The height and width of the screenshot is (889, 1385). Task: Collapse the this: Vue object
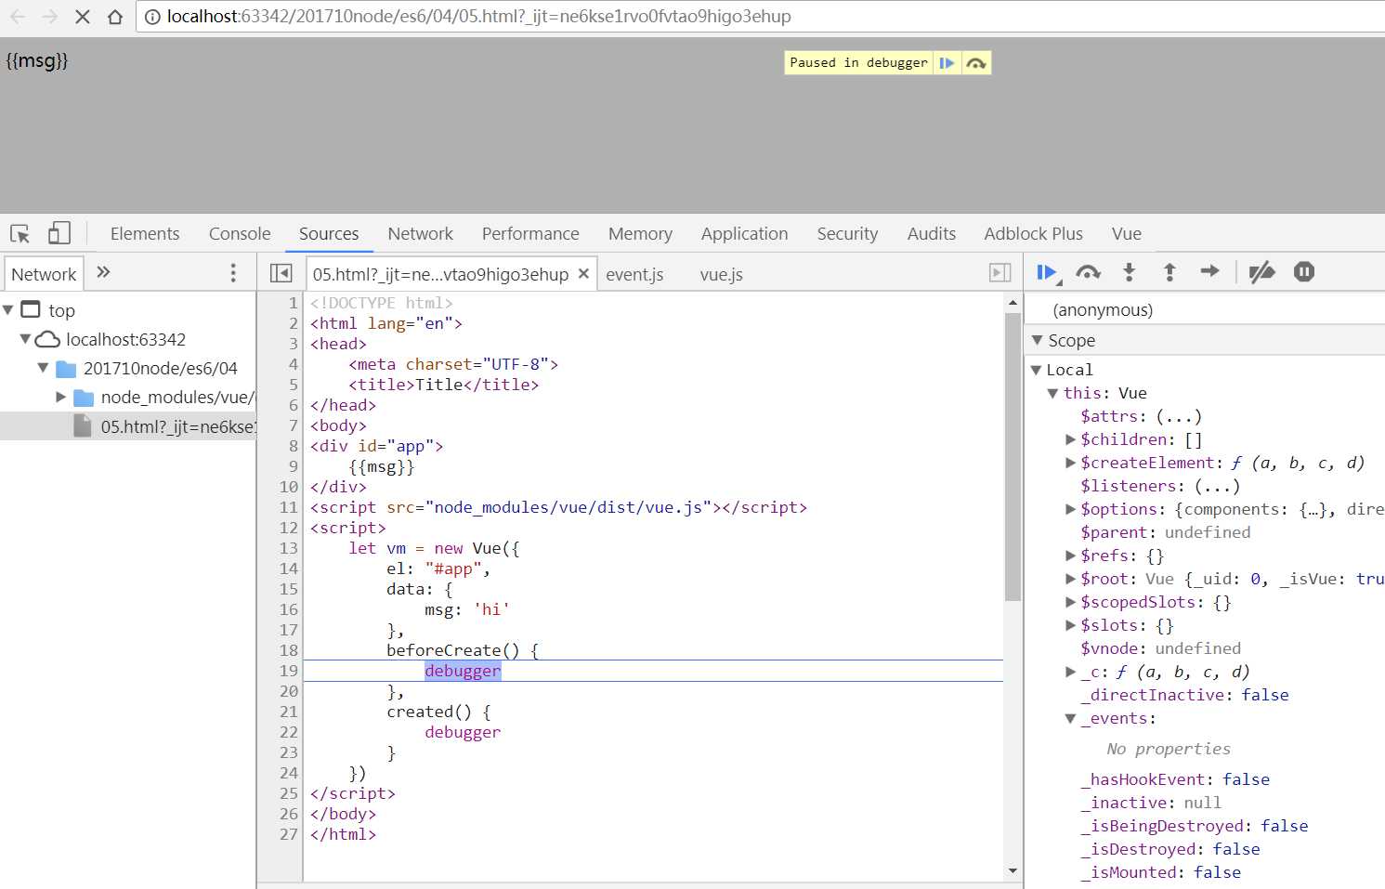pos(1052,393)
